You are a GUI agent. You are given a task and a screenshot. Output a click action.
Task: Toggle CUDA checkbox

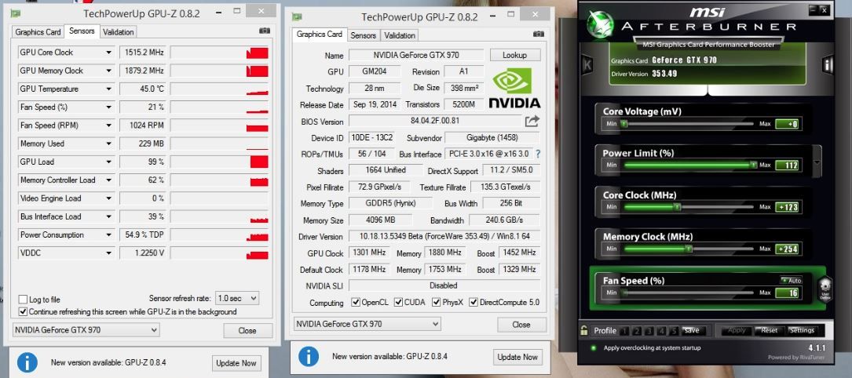pos(398,302)
